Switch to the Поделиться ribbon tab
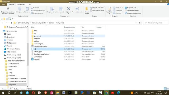169x95 pixels. click(21, 4)
